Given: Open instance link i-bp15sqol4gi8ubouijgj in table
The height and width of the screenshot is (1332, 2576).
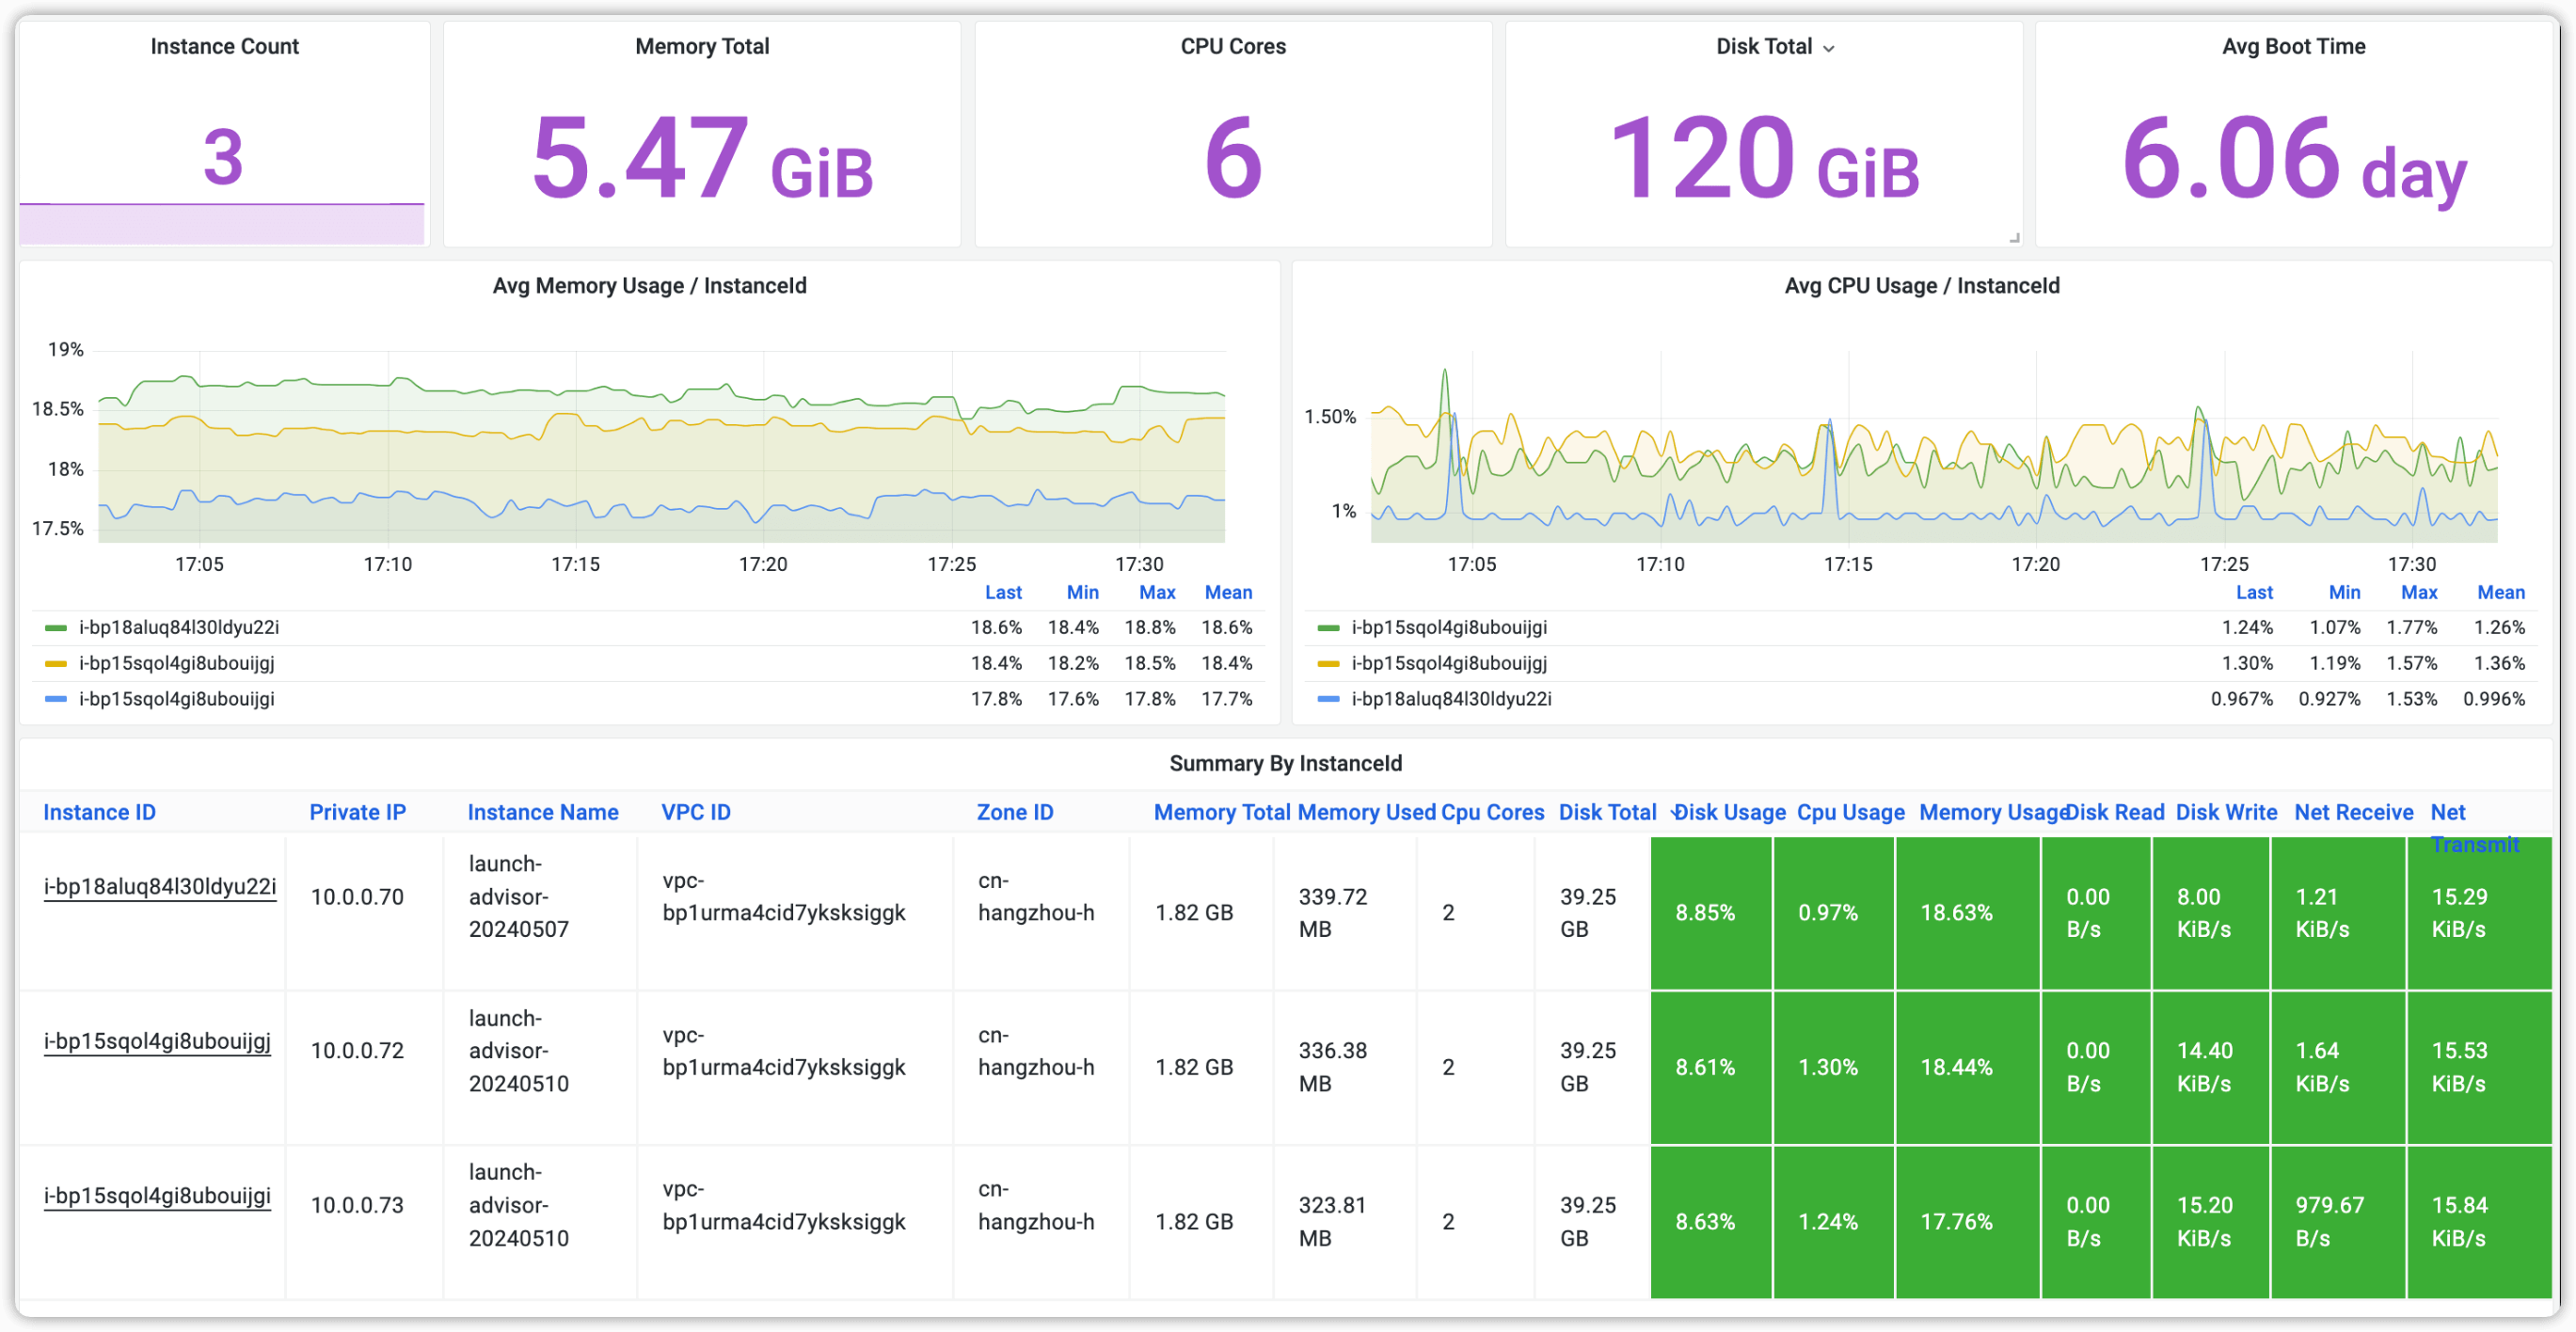Looking at the screenshot, I should pos(157,1042).
